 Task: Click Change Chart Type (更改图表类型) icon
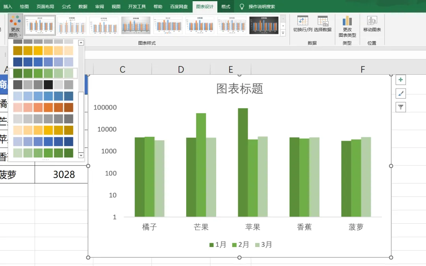tap(347, 21)
